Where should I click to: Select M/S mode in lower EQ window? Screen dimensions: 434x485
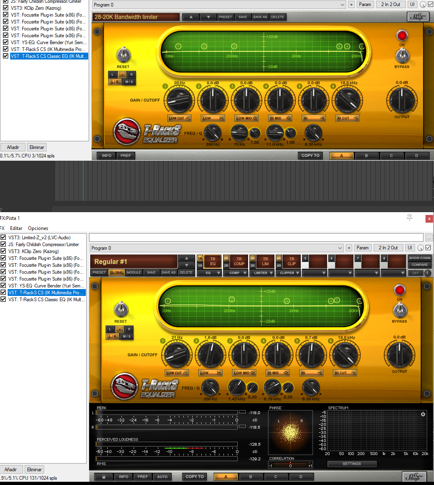[127, 336]
